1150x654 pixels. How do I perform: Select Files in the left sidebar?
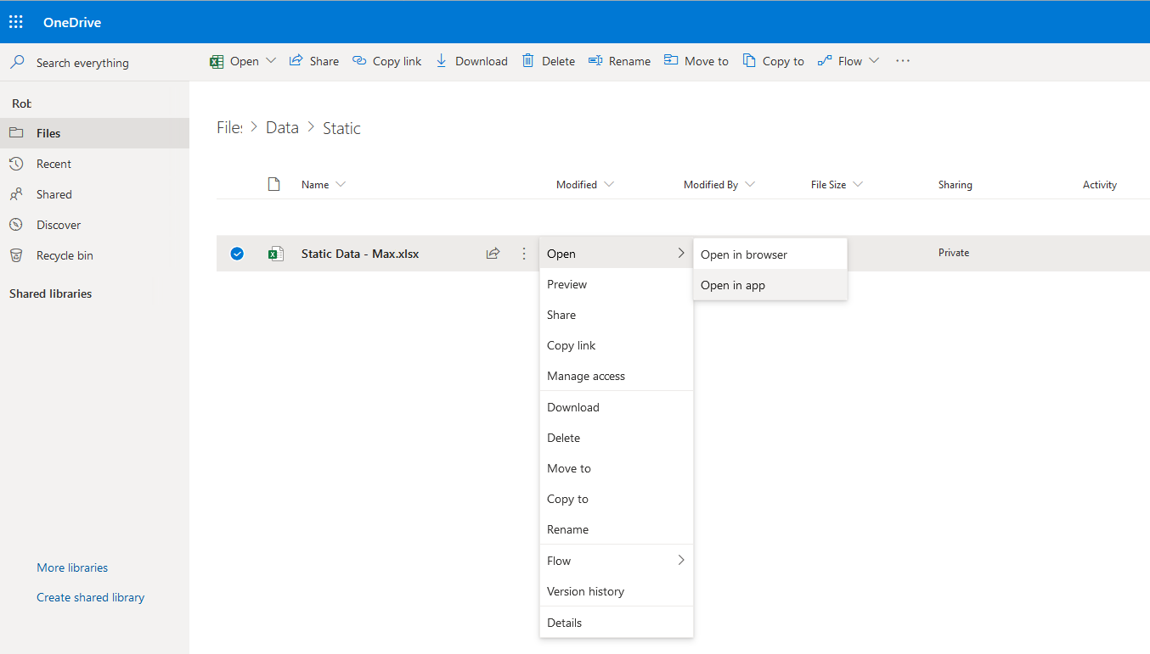tap(94, 133)
